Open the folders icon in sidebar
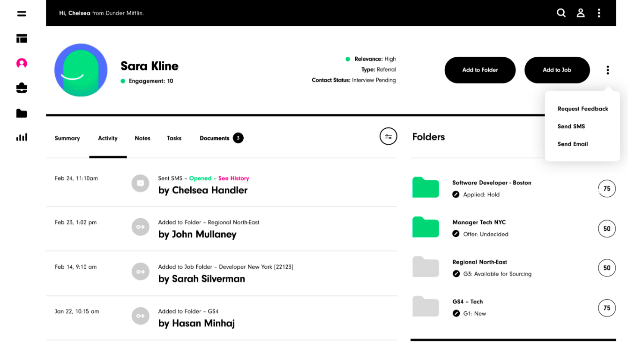The height and width of the screenshot is (353, 628). point(22,114)
